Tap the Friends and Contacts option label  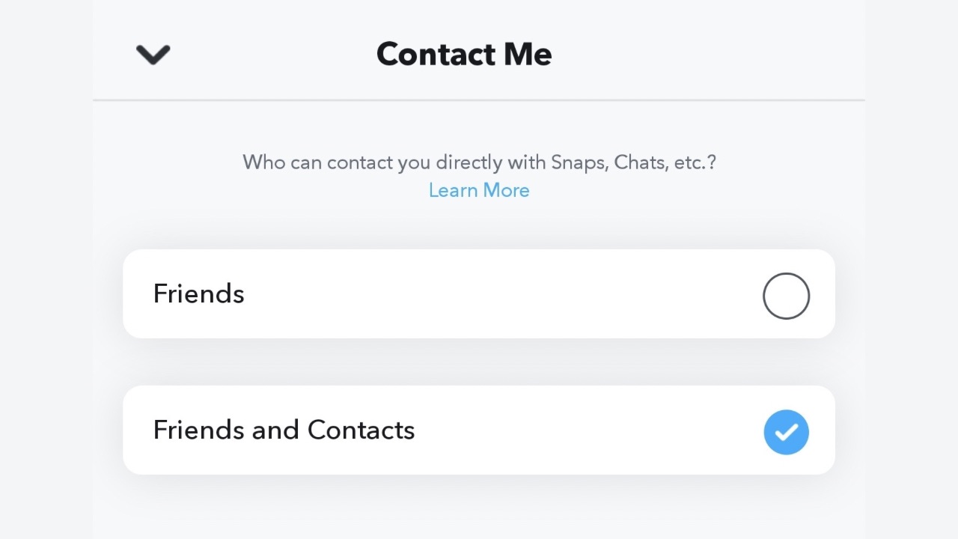point(284,430)
